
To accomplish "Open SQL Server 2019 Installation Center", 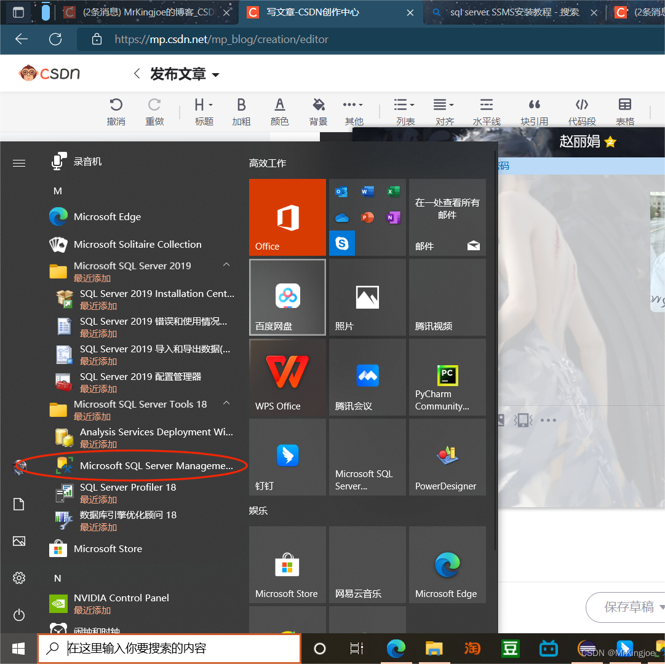I will click(144, 299).
